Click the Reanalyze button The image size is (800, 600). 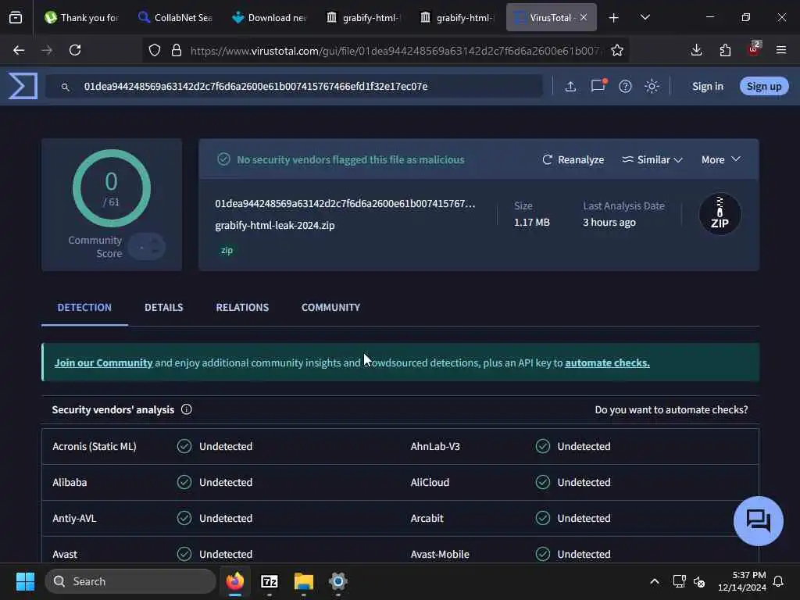point(573,159)
